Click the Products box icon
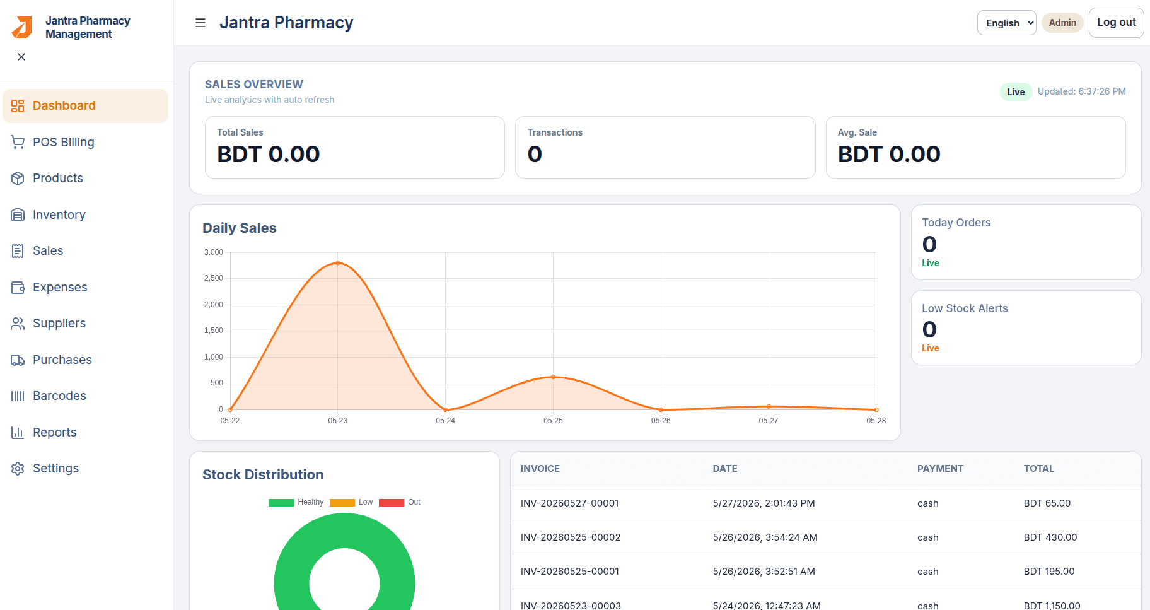The image size is (1150, 610). click(x=18, y=179)
